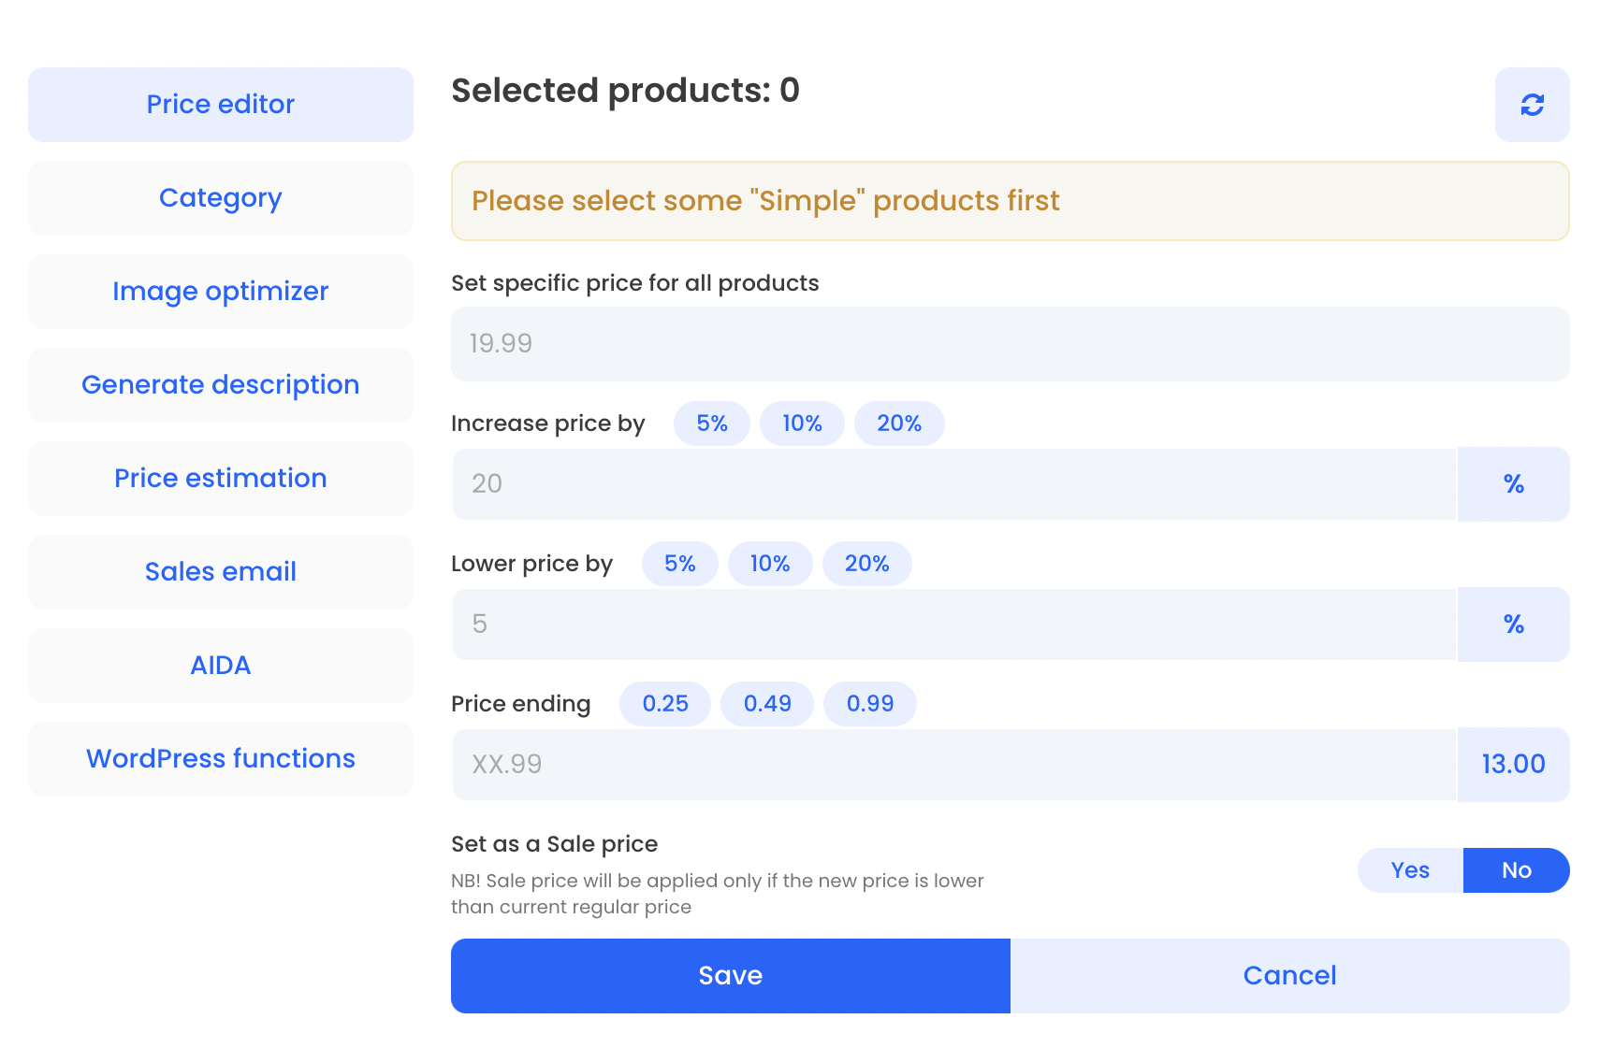Focus the specific price input field
1600x1062 pixels.
[x=1011, y=344]
